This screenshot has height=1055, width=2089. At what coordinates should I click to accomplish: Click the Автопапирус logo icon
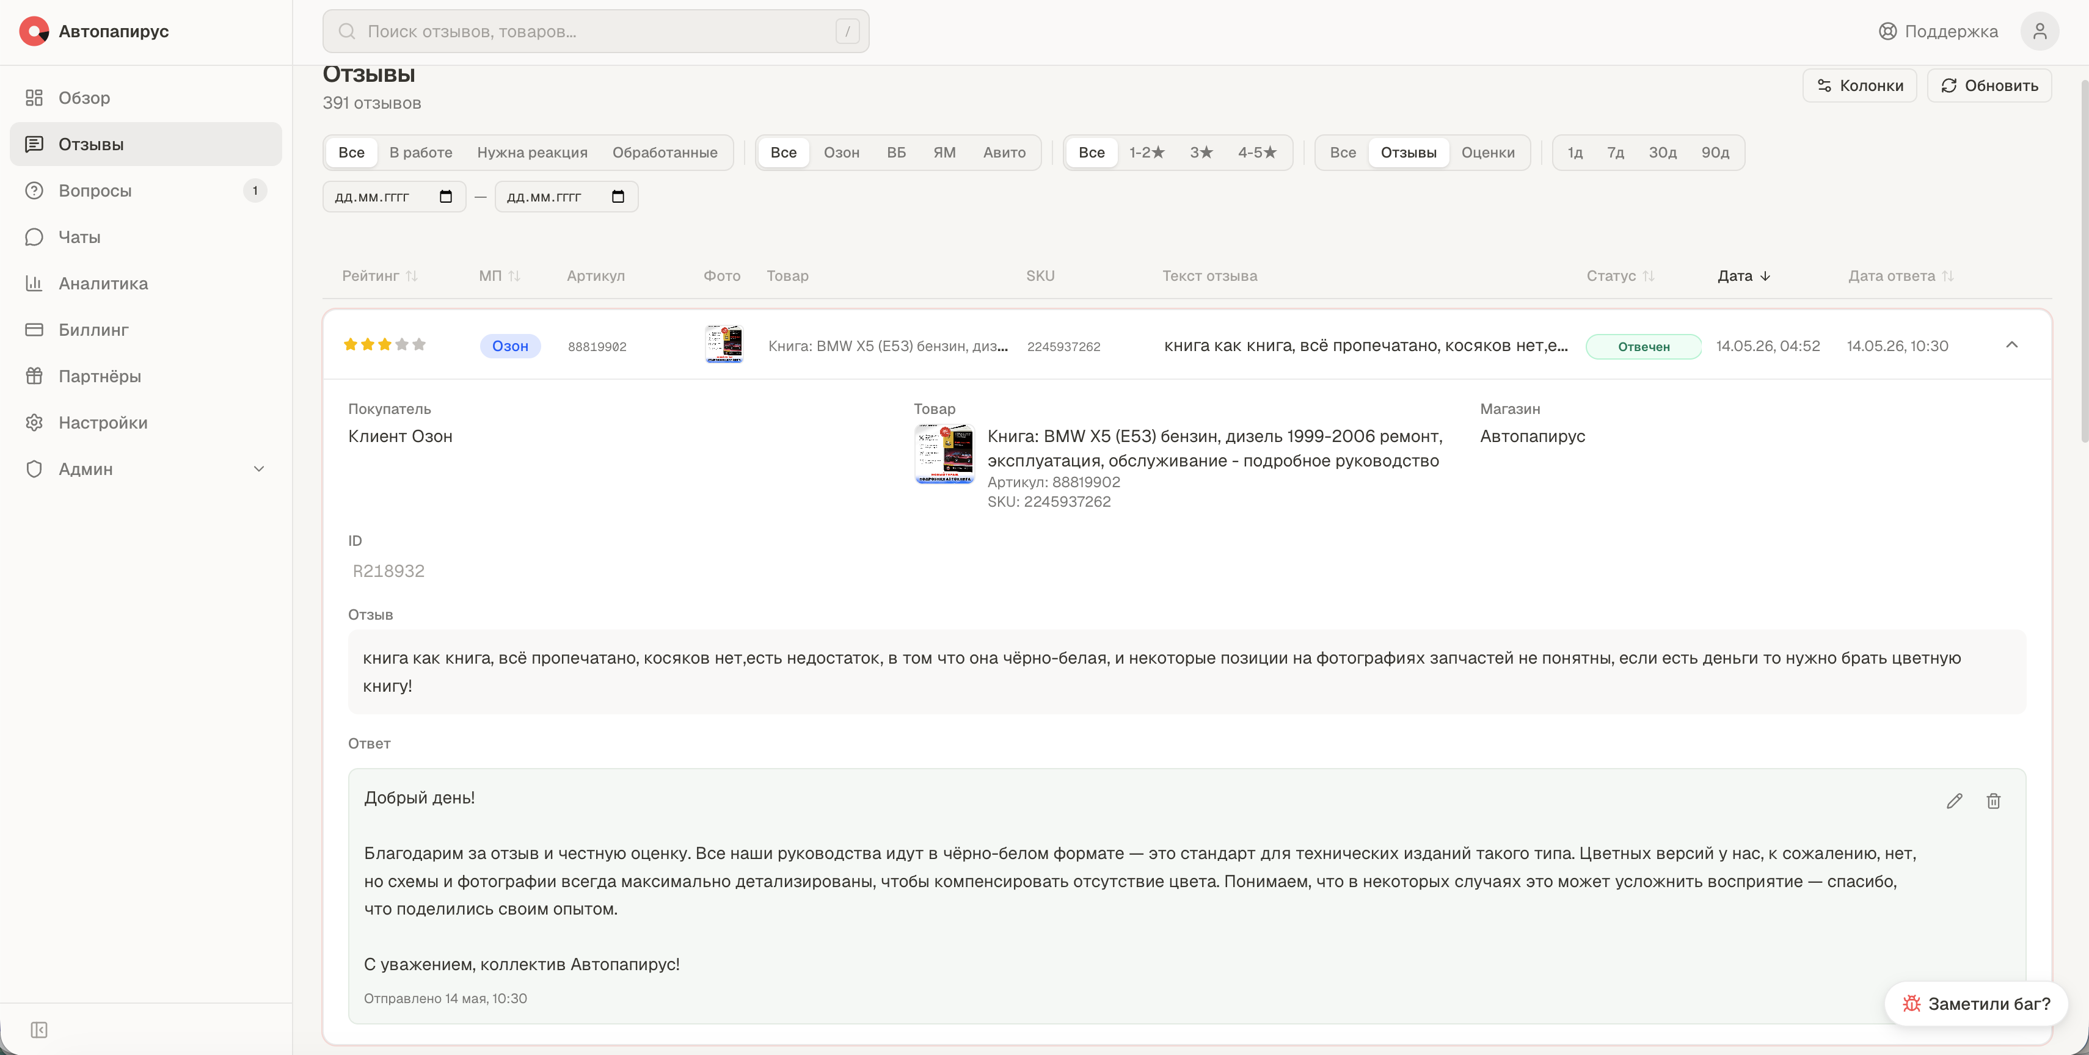pos(33,31)
